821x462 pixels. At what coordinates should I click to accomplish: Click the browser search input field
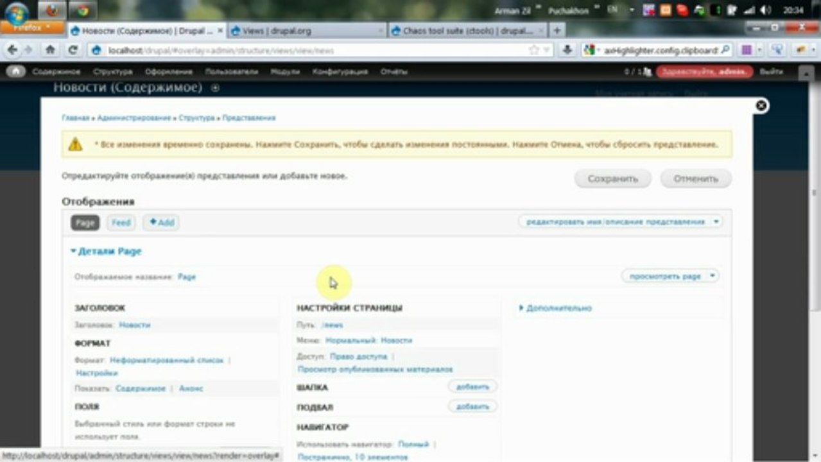click(x=660, y=50)
